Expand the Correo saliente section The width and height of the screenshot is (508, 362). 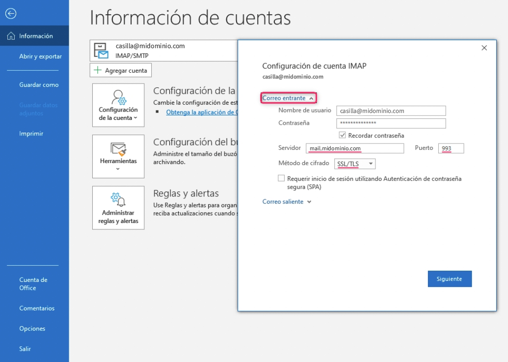pos(287,201)
